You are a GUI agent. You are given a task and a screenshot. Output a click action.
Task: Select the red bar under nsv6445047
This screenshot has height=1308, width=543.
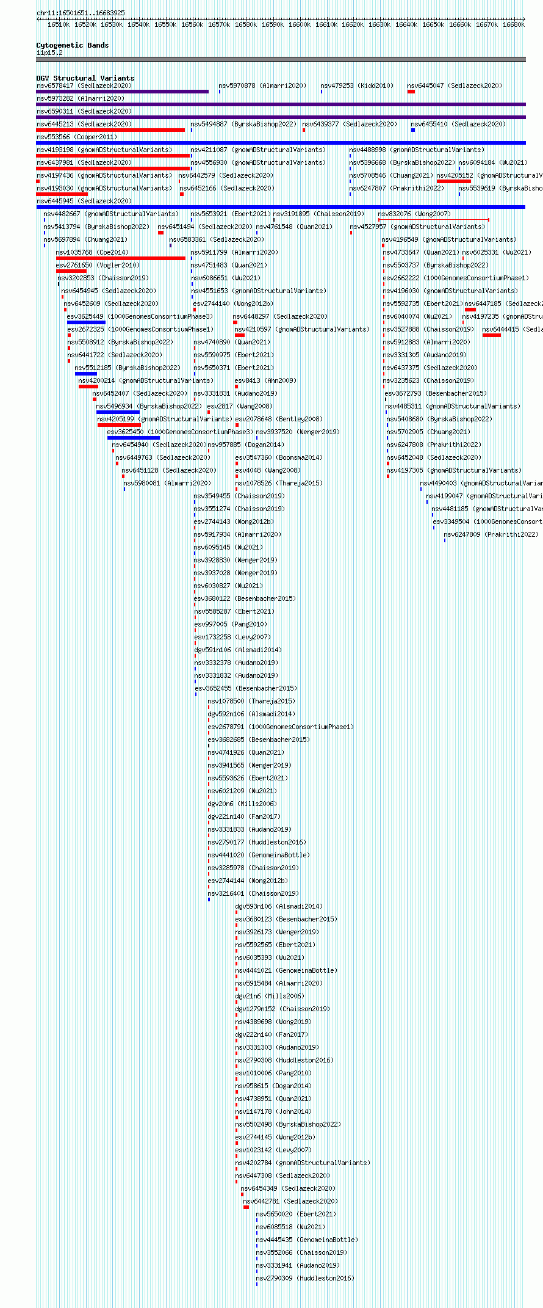(411, 92)
